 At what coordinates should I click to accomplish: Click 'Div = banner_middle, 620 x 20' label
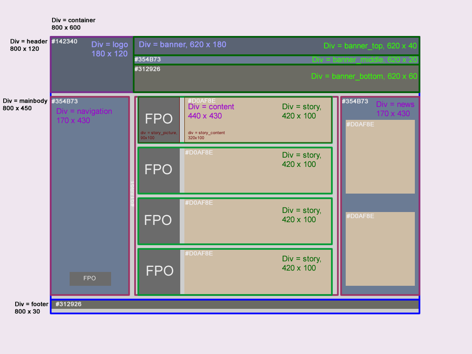coord(365,59)
